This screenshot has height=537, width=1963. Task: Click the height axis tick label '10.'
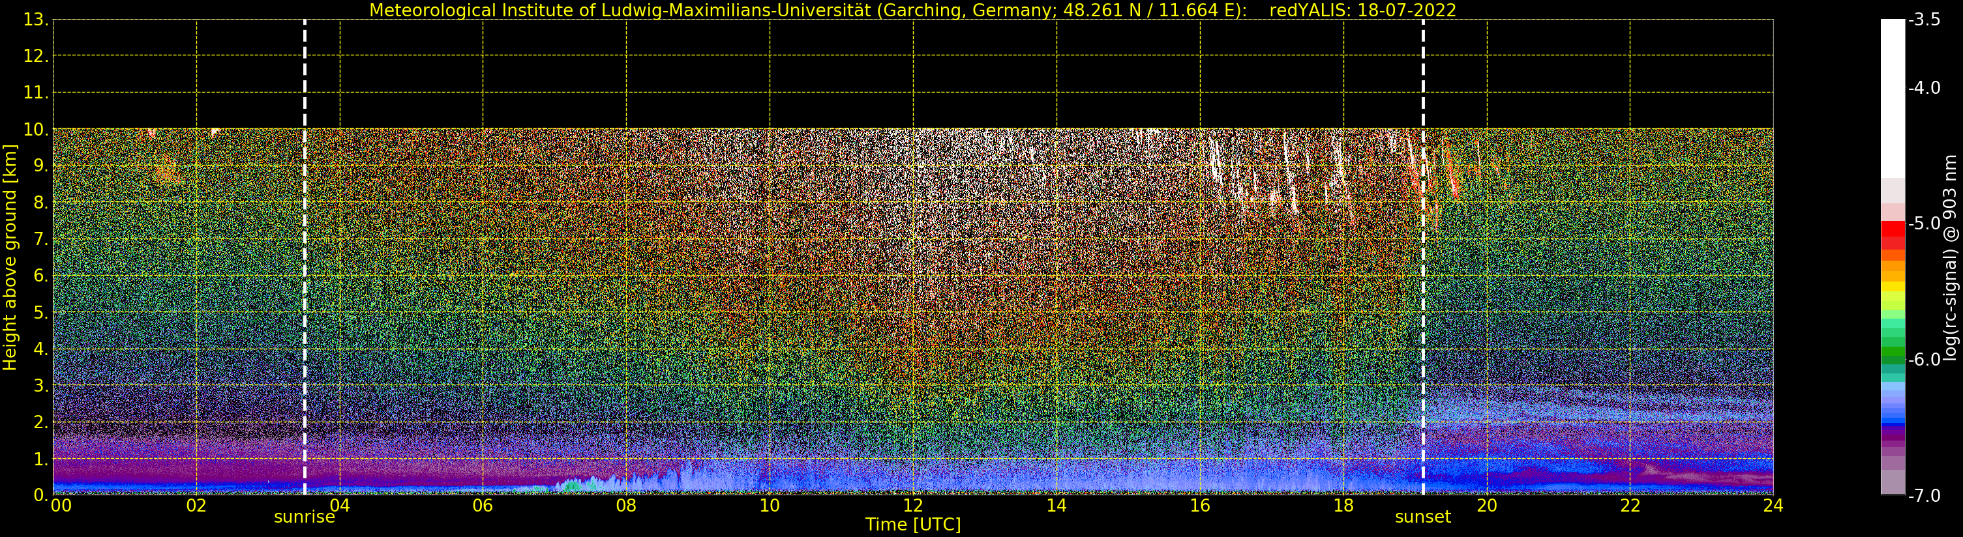point(36,130)
